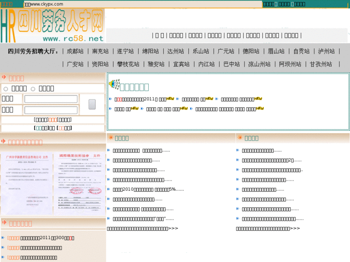Image resolution: width=350 pixels, height=262 pixels.
Task: Focus the lower login password field
Action: pos(51,110)
